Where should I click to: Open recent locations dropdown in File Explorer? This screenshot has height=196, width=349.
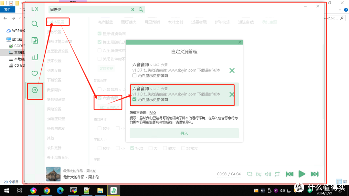pyautogui.click(x=20, y=18)
